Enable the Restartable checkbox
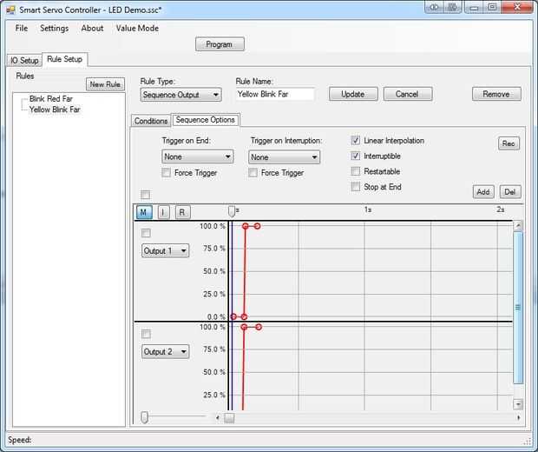 coord(356,171)
